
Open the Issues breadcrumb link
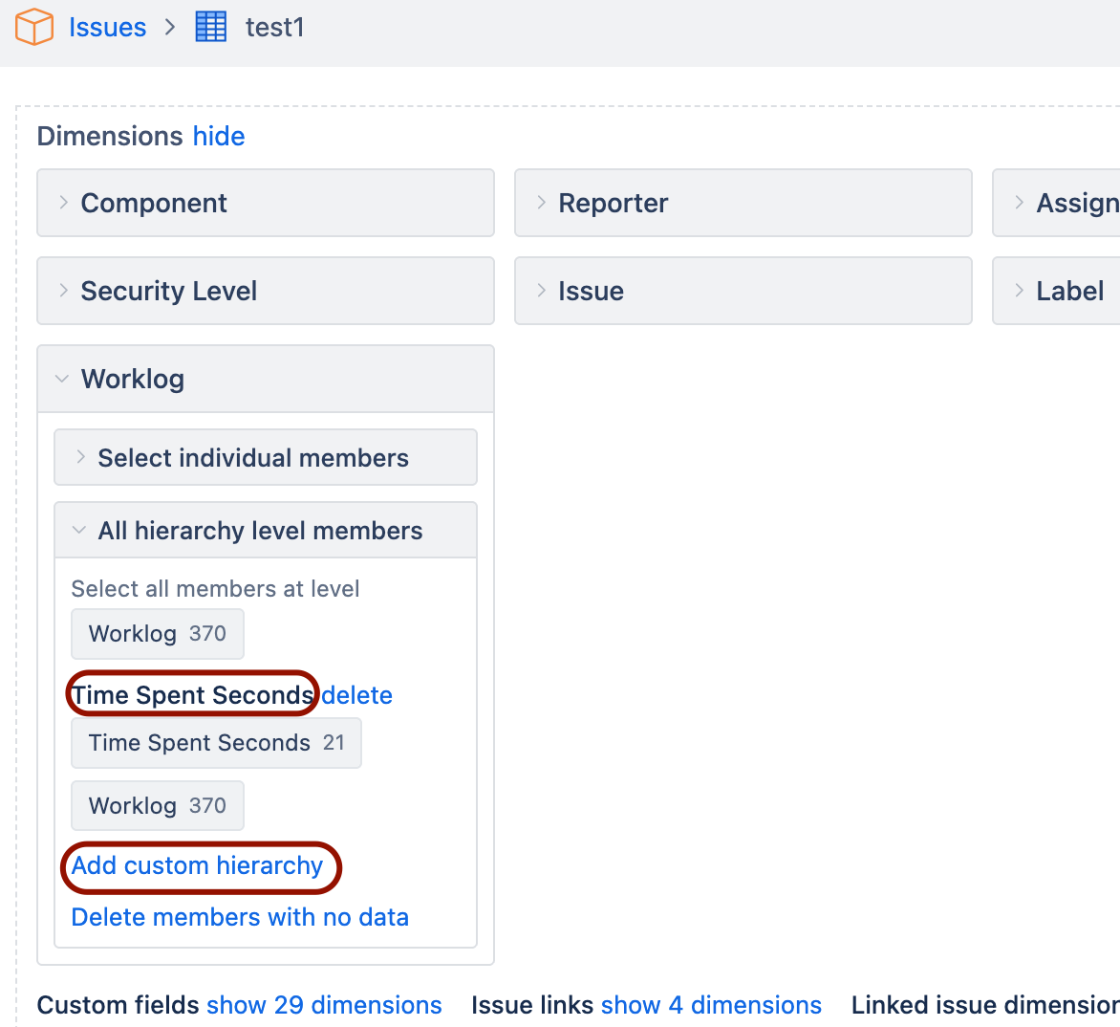point(107,27)
